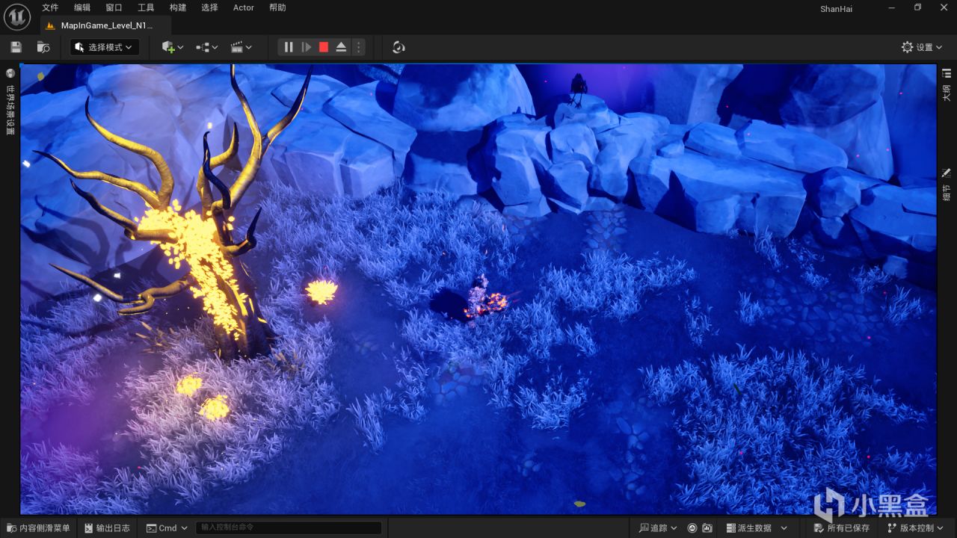Open the Actor menu
The height and width of the screenshot is (538, 957).
point(244,7)
